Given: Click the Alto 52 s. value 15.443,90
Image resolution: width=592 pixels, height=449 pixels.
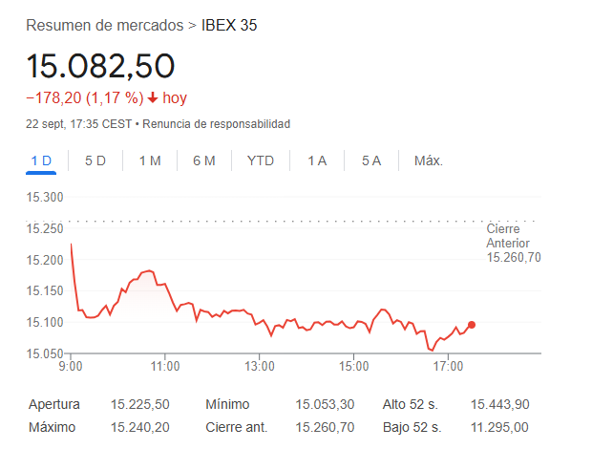Looking at the screenshot, I should [500, 404].
